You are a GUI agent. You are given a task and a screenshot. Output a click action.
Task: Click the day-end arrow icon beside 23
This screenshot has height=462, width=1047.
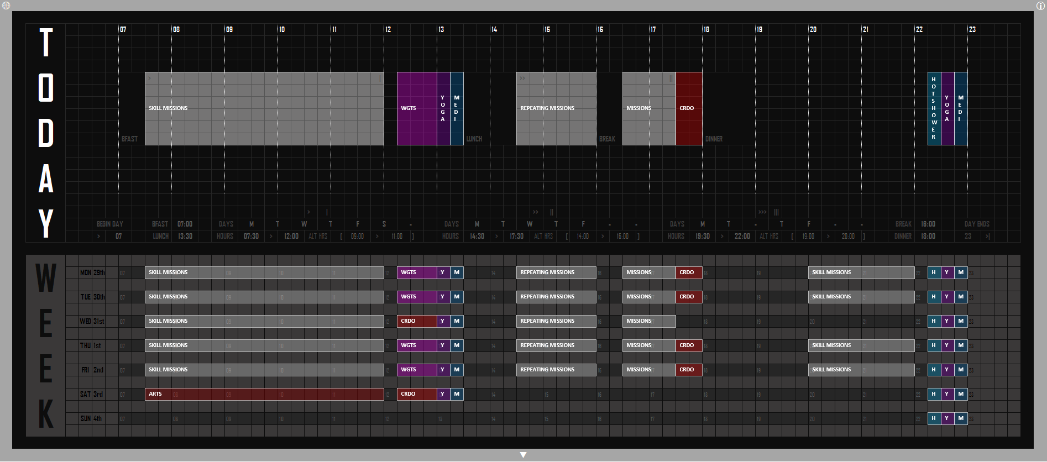point(987,237)
